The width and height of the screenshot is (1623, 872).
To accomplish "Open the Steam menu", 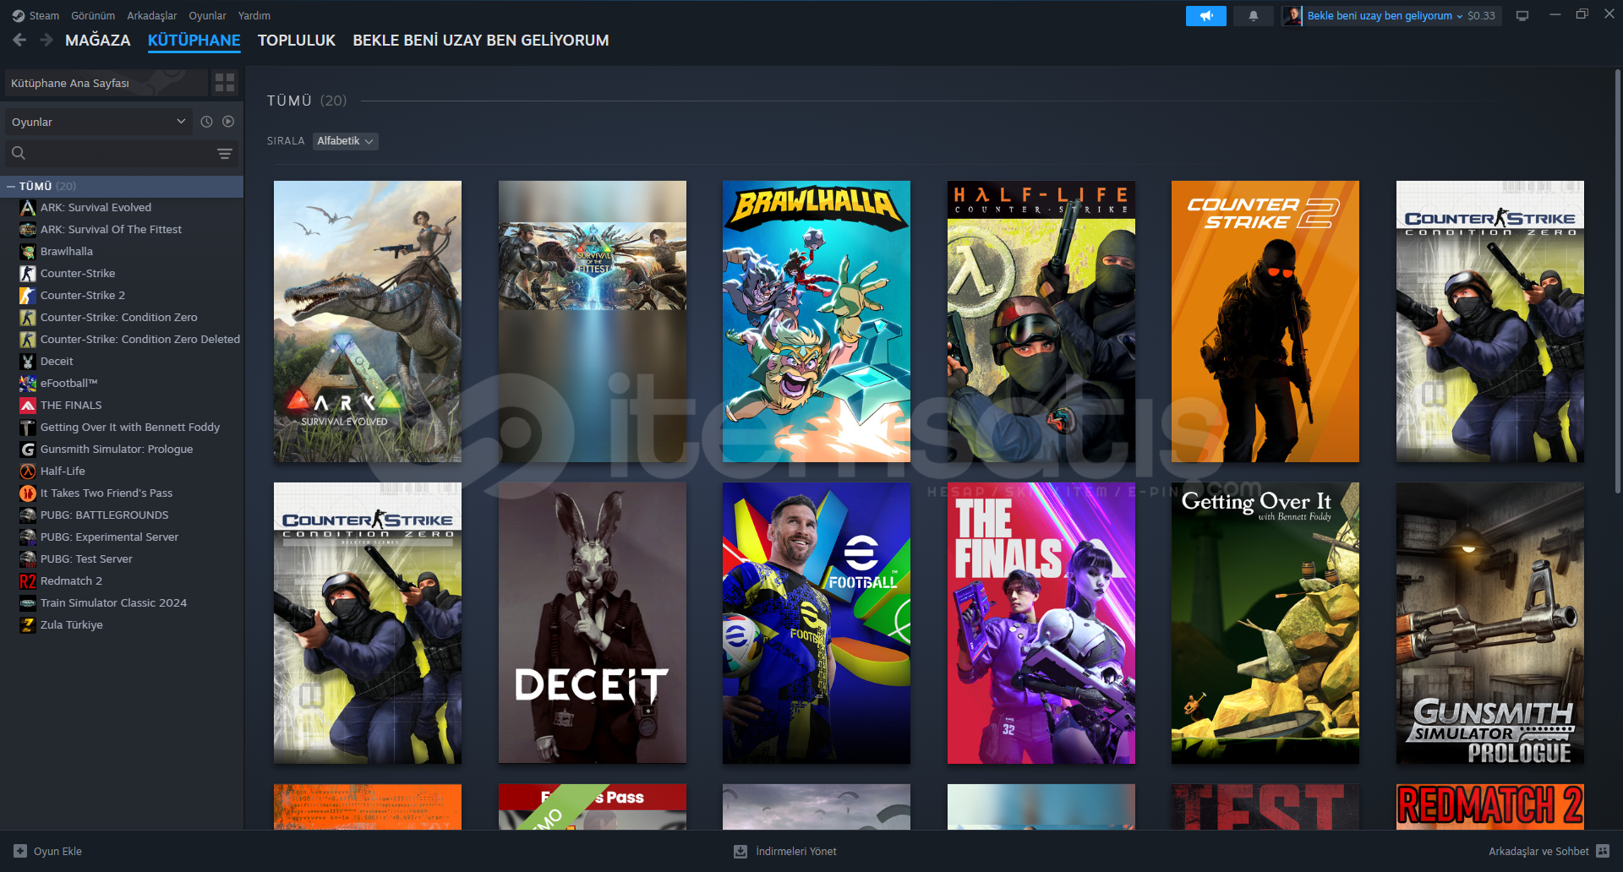I will 44,16.
